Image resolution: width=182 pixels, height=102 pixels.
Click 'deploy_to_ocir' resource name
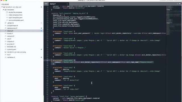tap(79, 13)
